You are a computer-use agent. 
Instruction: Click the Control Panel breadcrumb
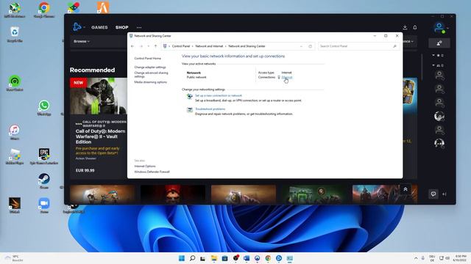tap(181, 46)
